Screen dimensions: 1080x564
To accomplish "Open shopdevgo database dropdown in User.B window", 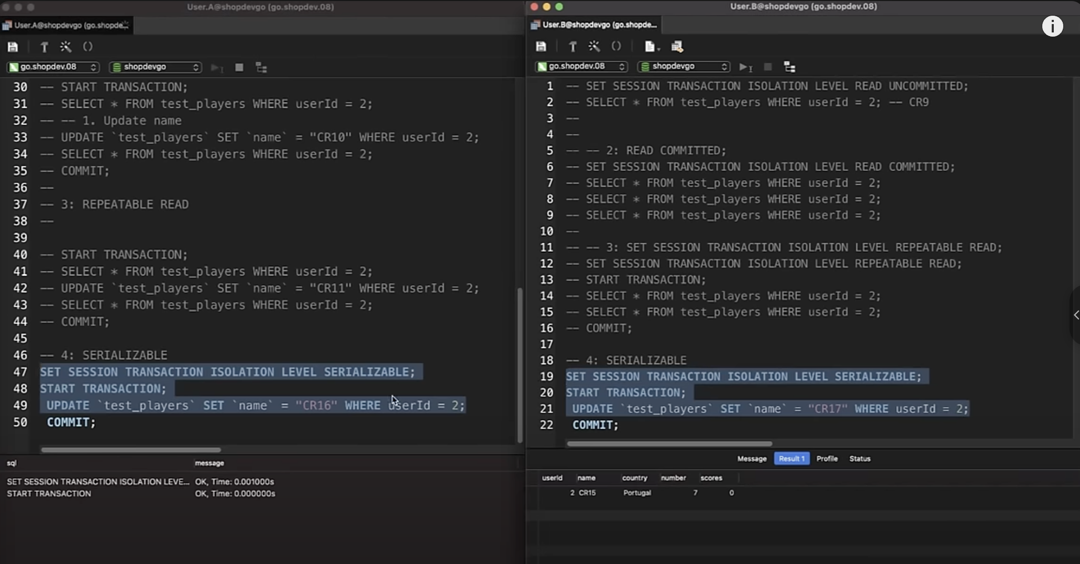I will [x=683, y=66].
